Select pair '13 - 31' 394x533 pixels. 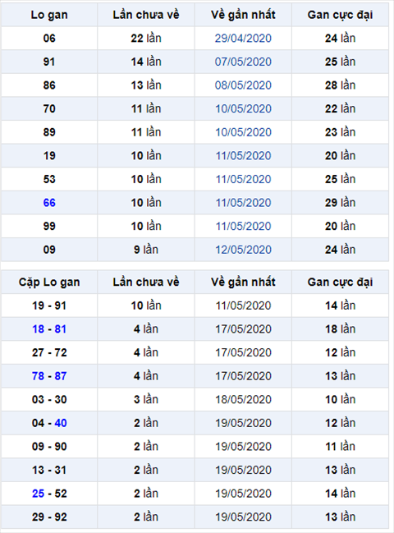click(x=49, y=470)
